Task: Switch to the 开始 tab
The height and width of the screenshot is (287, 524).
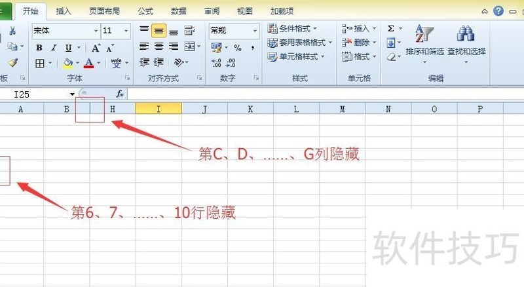Action: point(30,11)
